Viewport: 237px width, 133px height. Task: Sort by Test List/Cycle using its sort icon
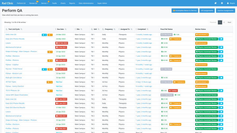[7, 29]
